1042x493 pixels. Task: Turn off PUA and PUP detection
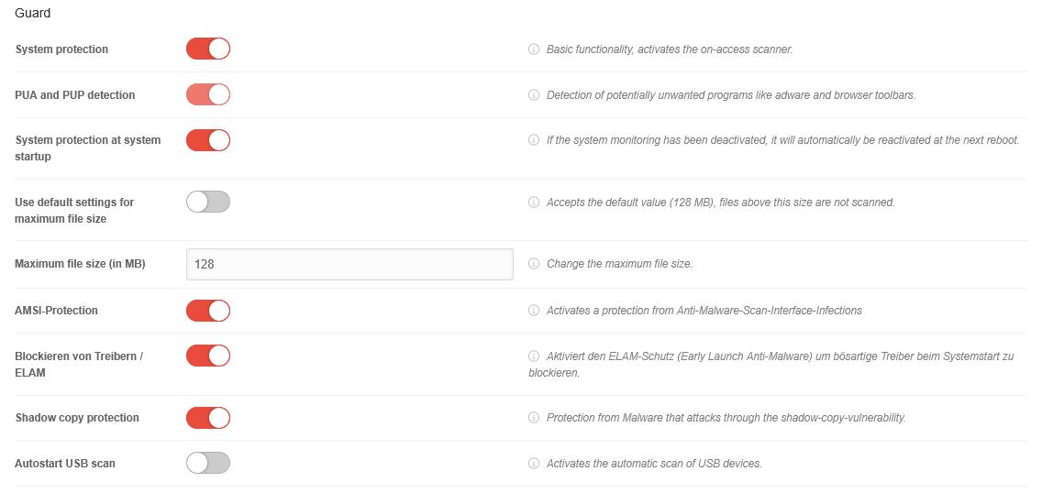point(208,94)
